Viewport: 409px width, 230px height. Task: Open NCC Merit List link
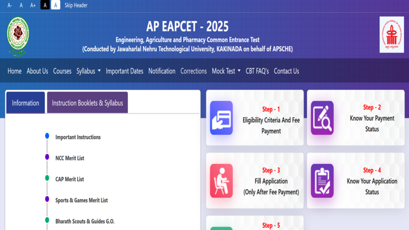(x=69, y=158)
